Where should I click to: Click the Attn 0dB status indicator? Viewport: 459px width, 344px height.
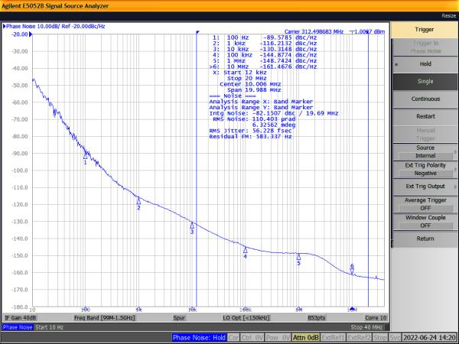pyautogui.click(x=305, y=338)
